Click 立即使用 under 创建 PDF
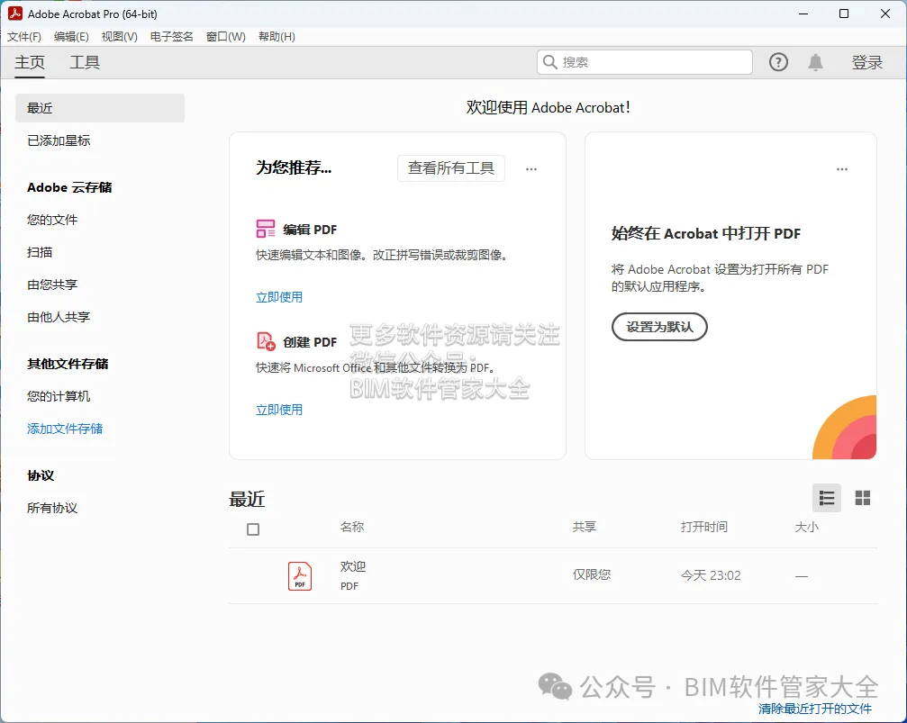This screenshot has width=907, height=723. click(x=279, y=410)
